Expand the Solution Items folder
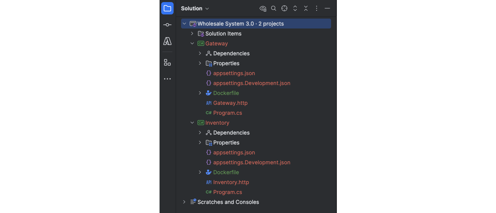 coord(192,33)
